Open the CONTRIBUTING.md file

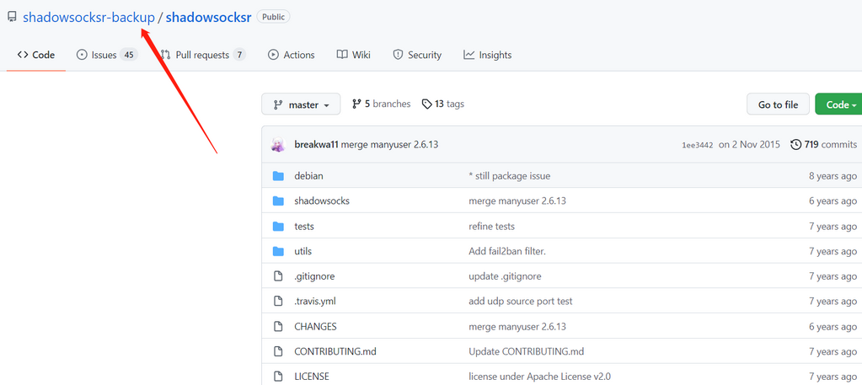(335, 351)
